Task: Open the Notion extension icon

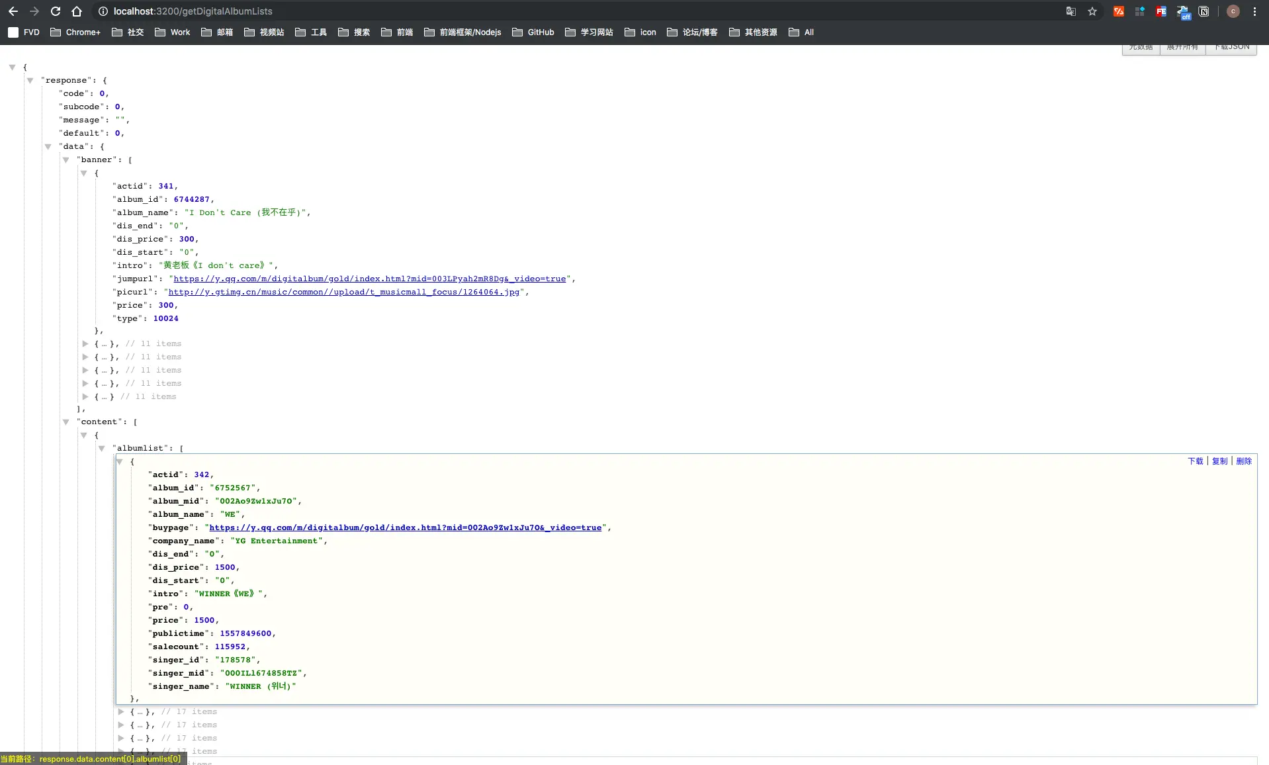Action: pyautogui.click(x=1204, y=11)
